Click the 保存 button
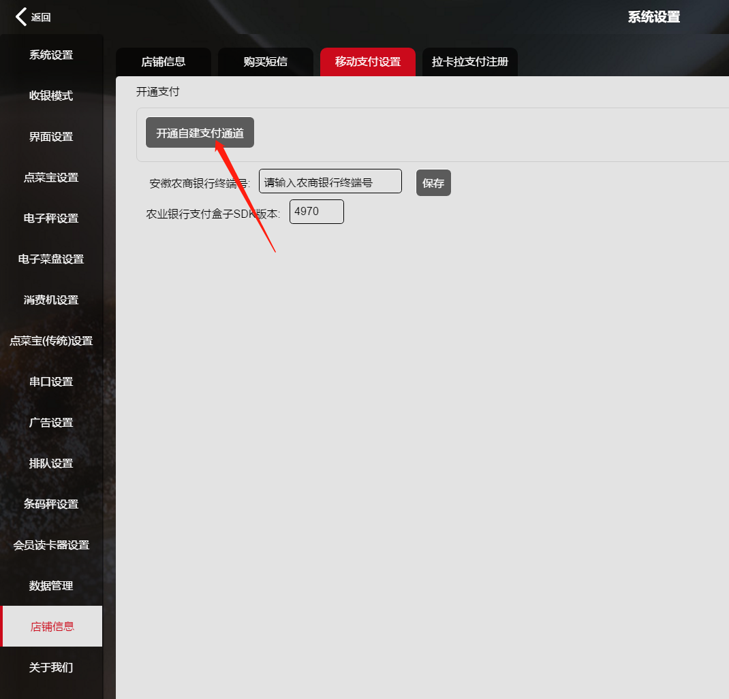The height and width of the screenshot is (699, 729). coord(433,183)
